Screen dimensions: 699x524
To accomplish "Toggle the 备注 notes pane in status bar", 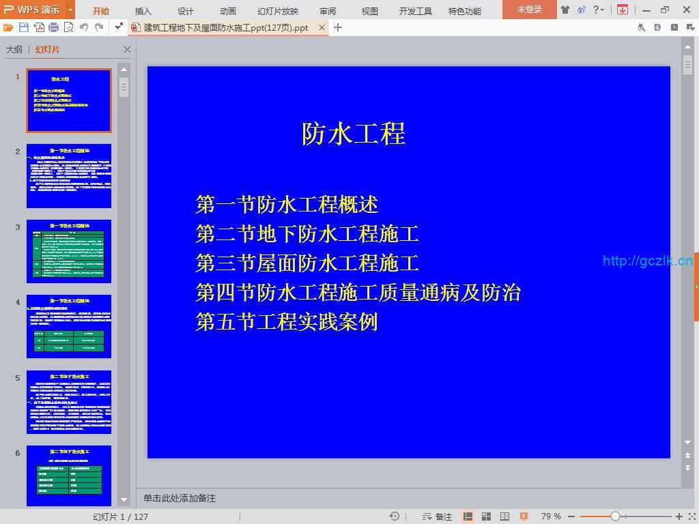I will 438,516.
